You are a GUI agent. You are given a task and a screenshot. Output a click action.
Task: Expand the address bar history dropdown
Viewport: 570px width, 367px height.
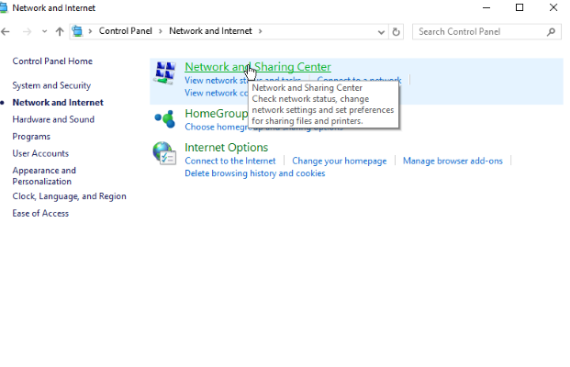point(381,32)
